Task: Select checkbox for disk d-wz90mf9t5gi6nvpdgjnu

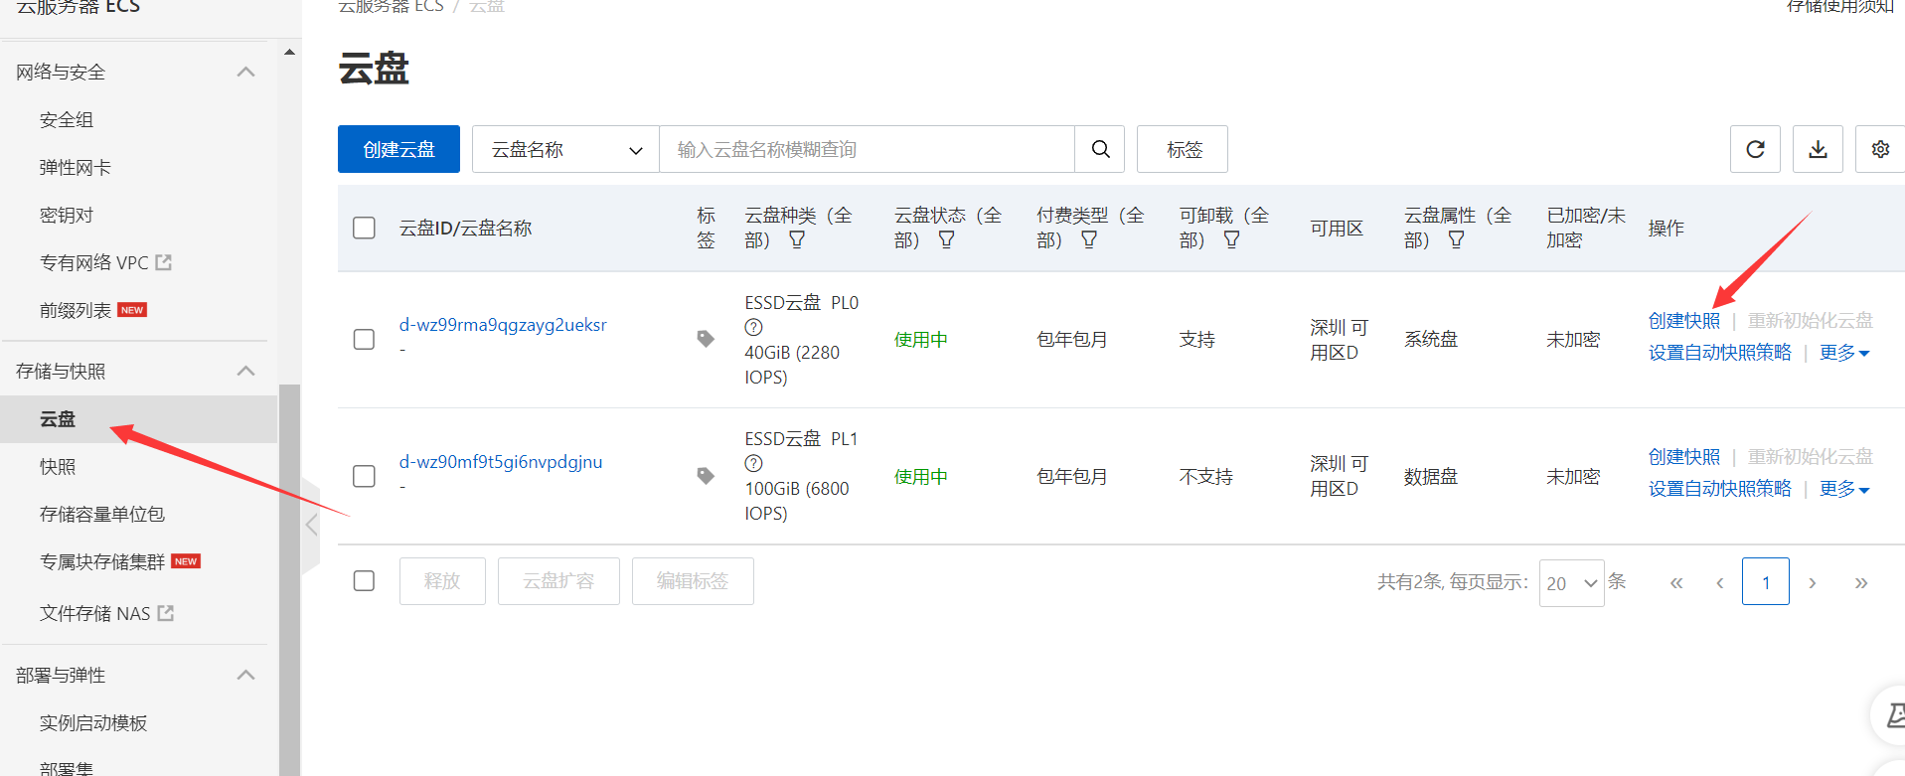Action: (365, 476)
